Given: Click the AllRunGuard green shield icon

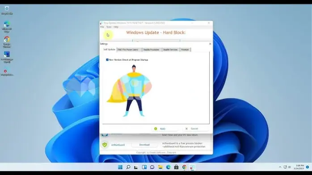Looking at the screenshot, I should [105, 145].
